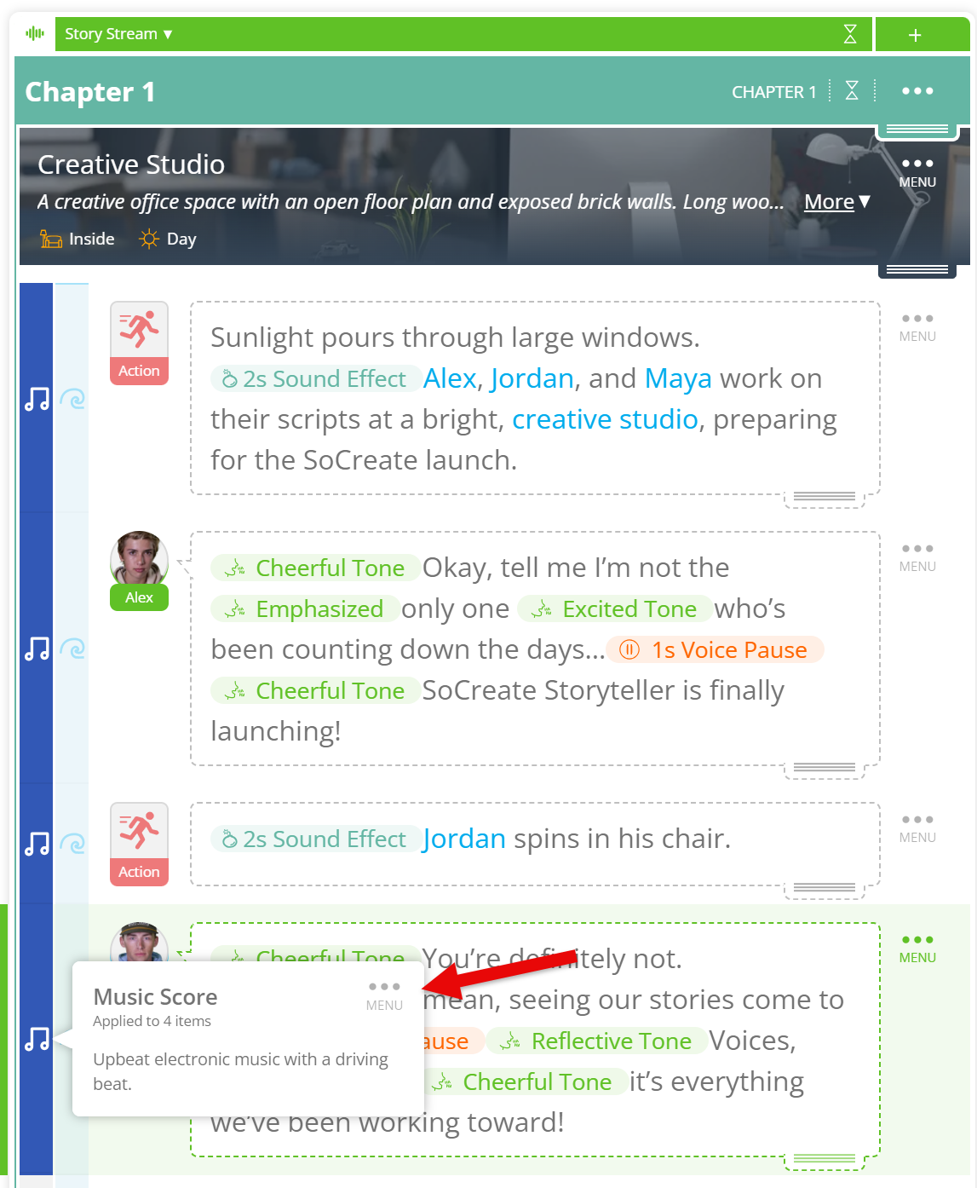Click the Action icon beside the Sunlight pours item
The width and height of the screenshot is (977, 1188).
139,343
